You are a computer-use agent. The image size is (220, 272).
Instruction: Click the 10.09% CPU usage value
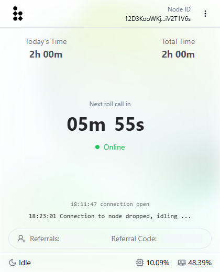[x=158, y=263]
